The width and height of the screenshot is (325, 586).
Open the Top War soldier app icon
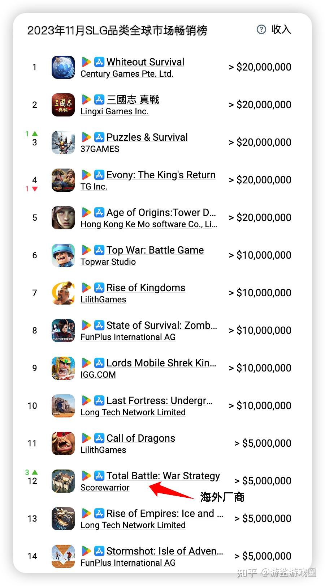[x=63, y=255]
